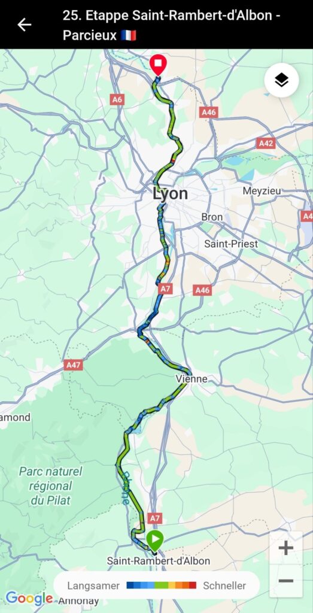Select the Lyon city label
The image size is (313, 613).
[x=170, y=193]
